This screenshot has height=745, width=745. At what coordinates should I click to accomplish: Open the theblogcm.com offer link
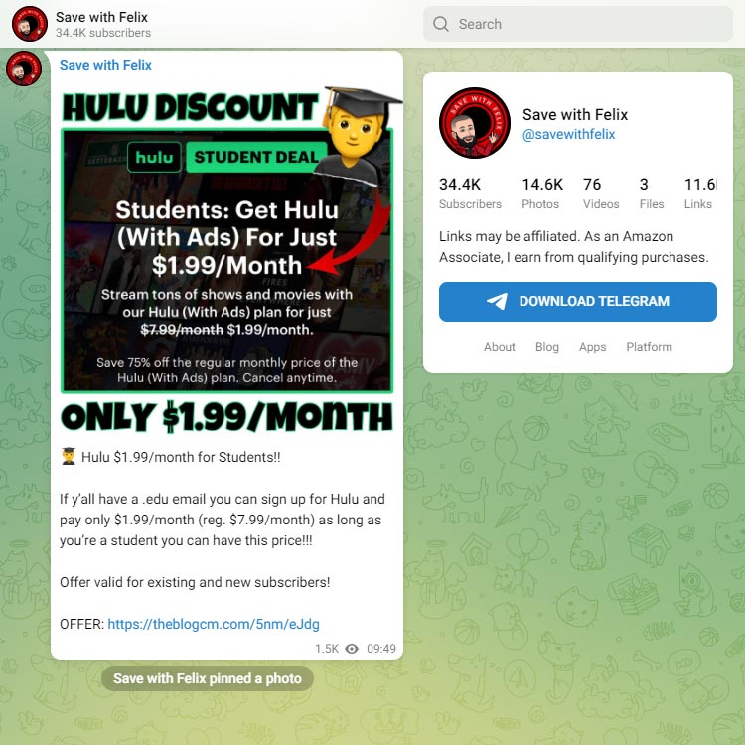(214, 624)
